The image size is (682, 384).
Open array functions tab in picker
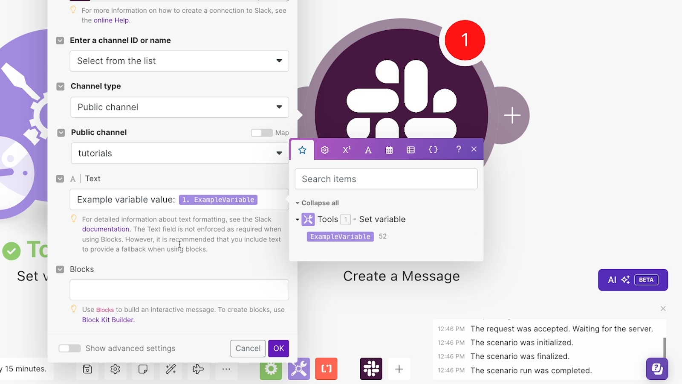tap(410, 150)
